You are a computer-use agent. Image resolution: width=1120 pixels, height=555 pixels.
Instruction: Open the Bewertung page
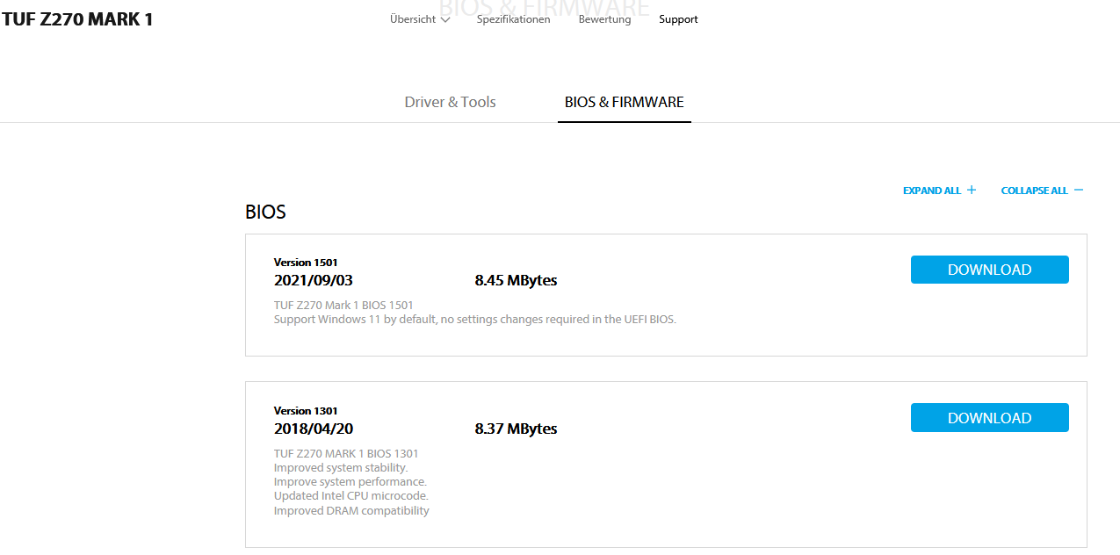pos(604,19)
